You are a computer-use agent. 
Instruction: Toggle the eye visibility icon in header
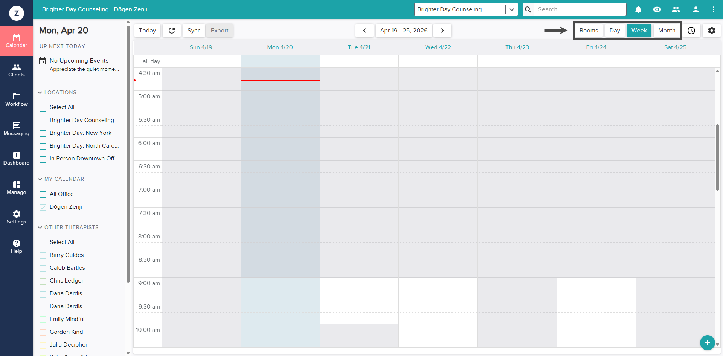point(657,9)
